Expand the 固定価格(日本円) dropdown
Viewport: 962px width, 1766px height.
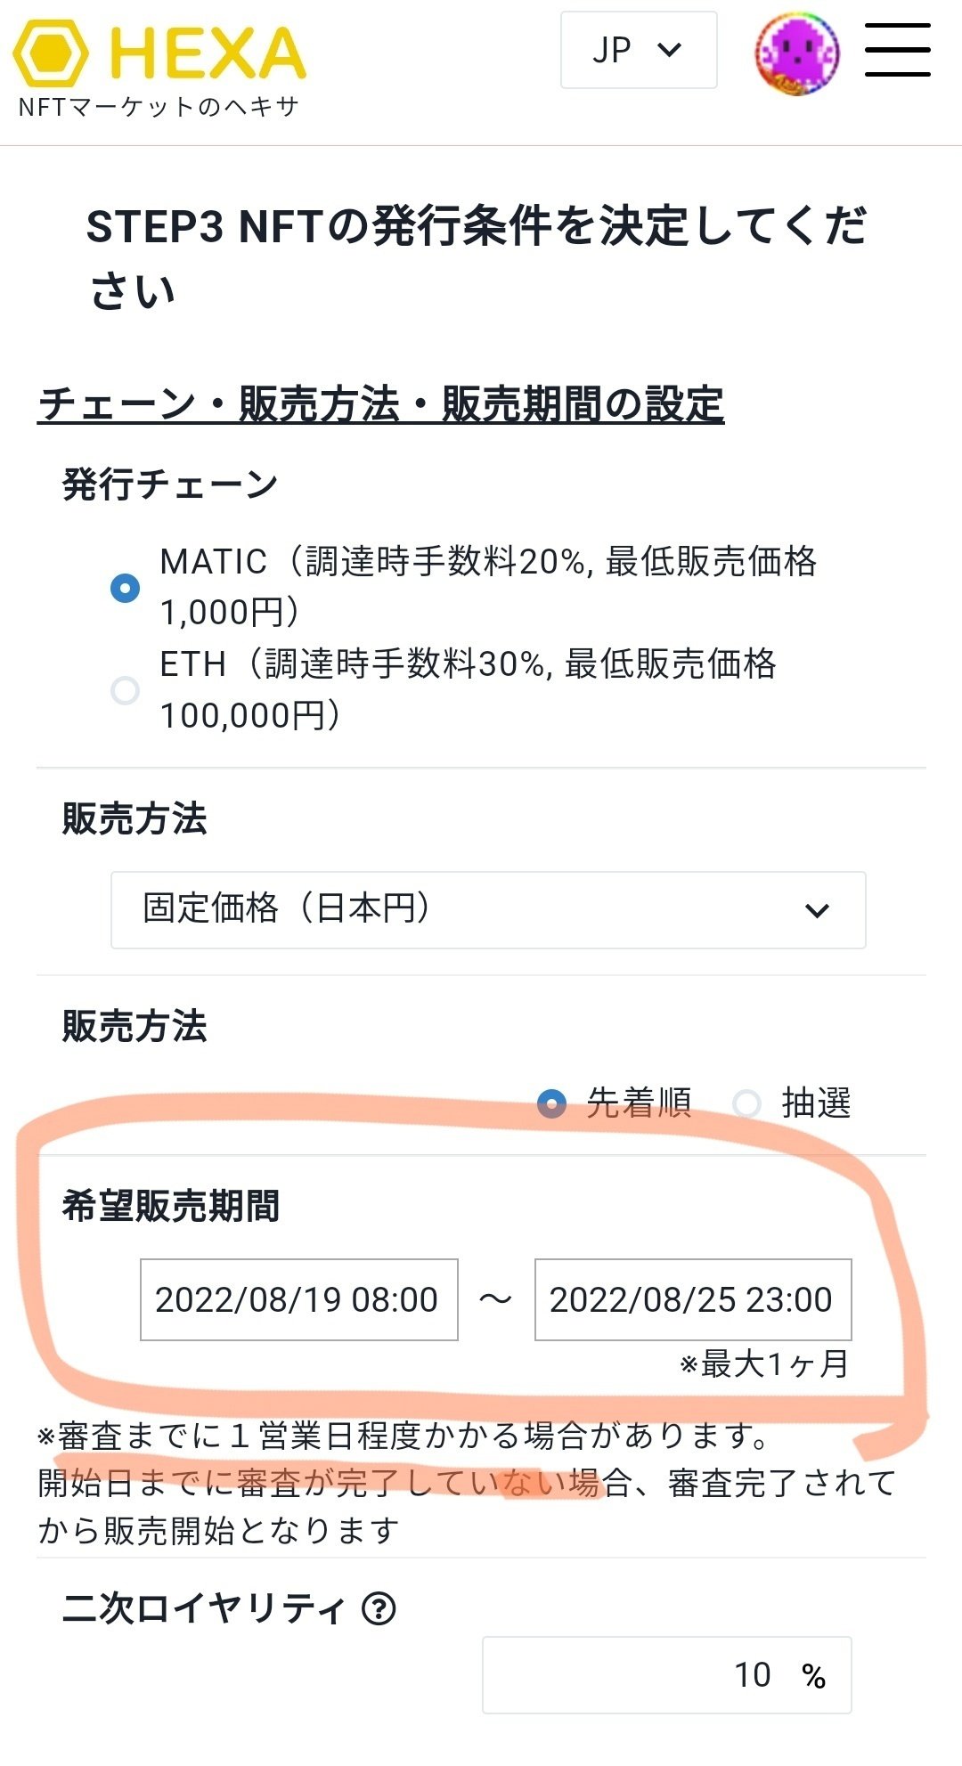pos(487,909)
